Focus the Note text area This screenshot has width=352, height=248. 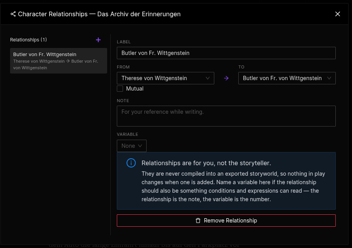click(x=226, y=116)
